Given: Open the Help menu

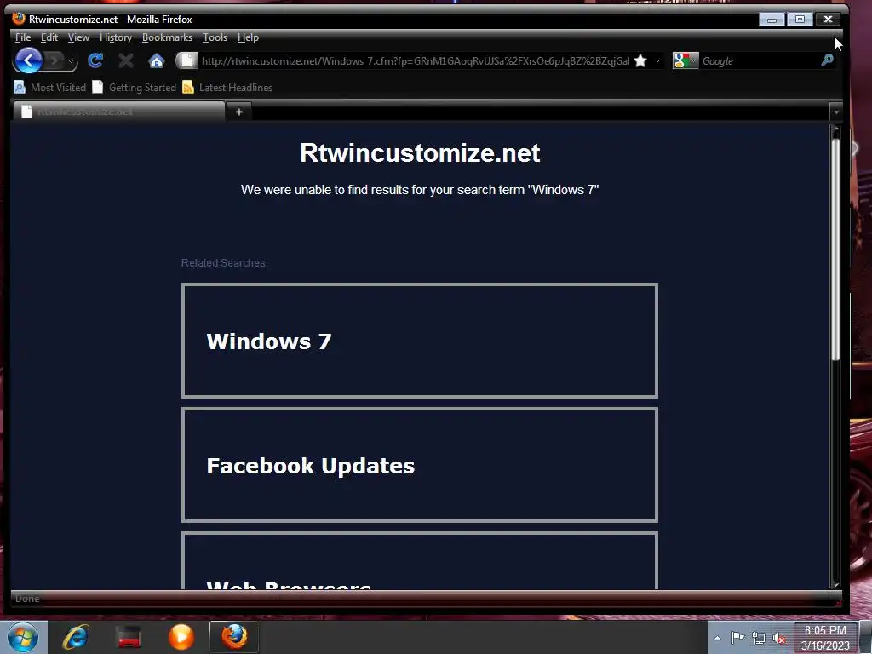Looking at the screenshot, I should coord(248,37).
